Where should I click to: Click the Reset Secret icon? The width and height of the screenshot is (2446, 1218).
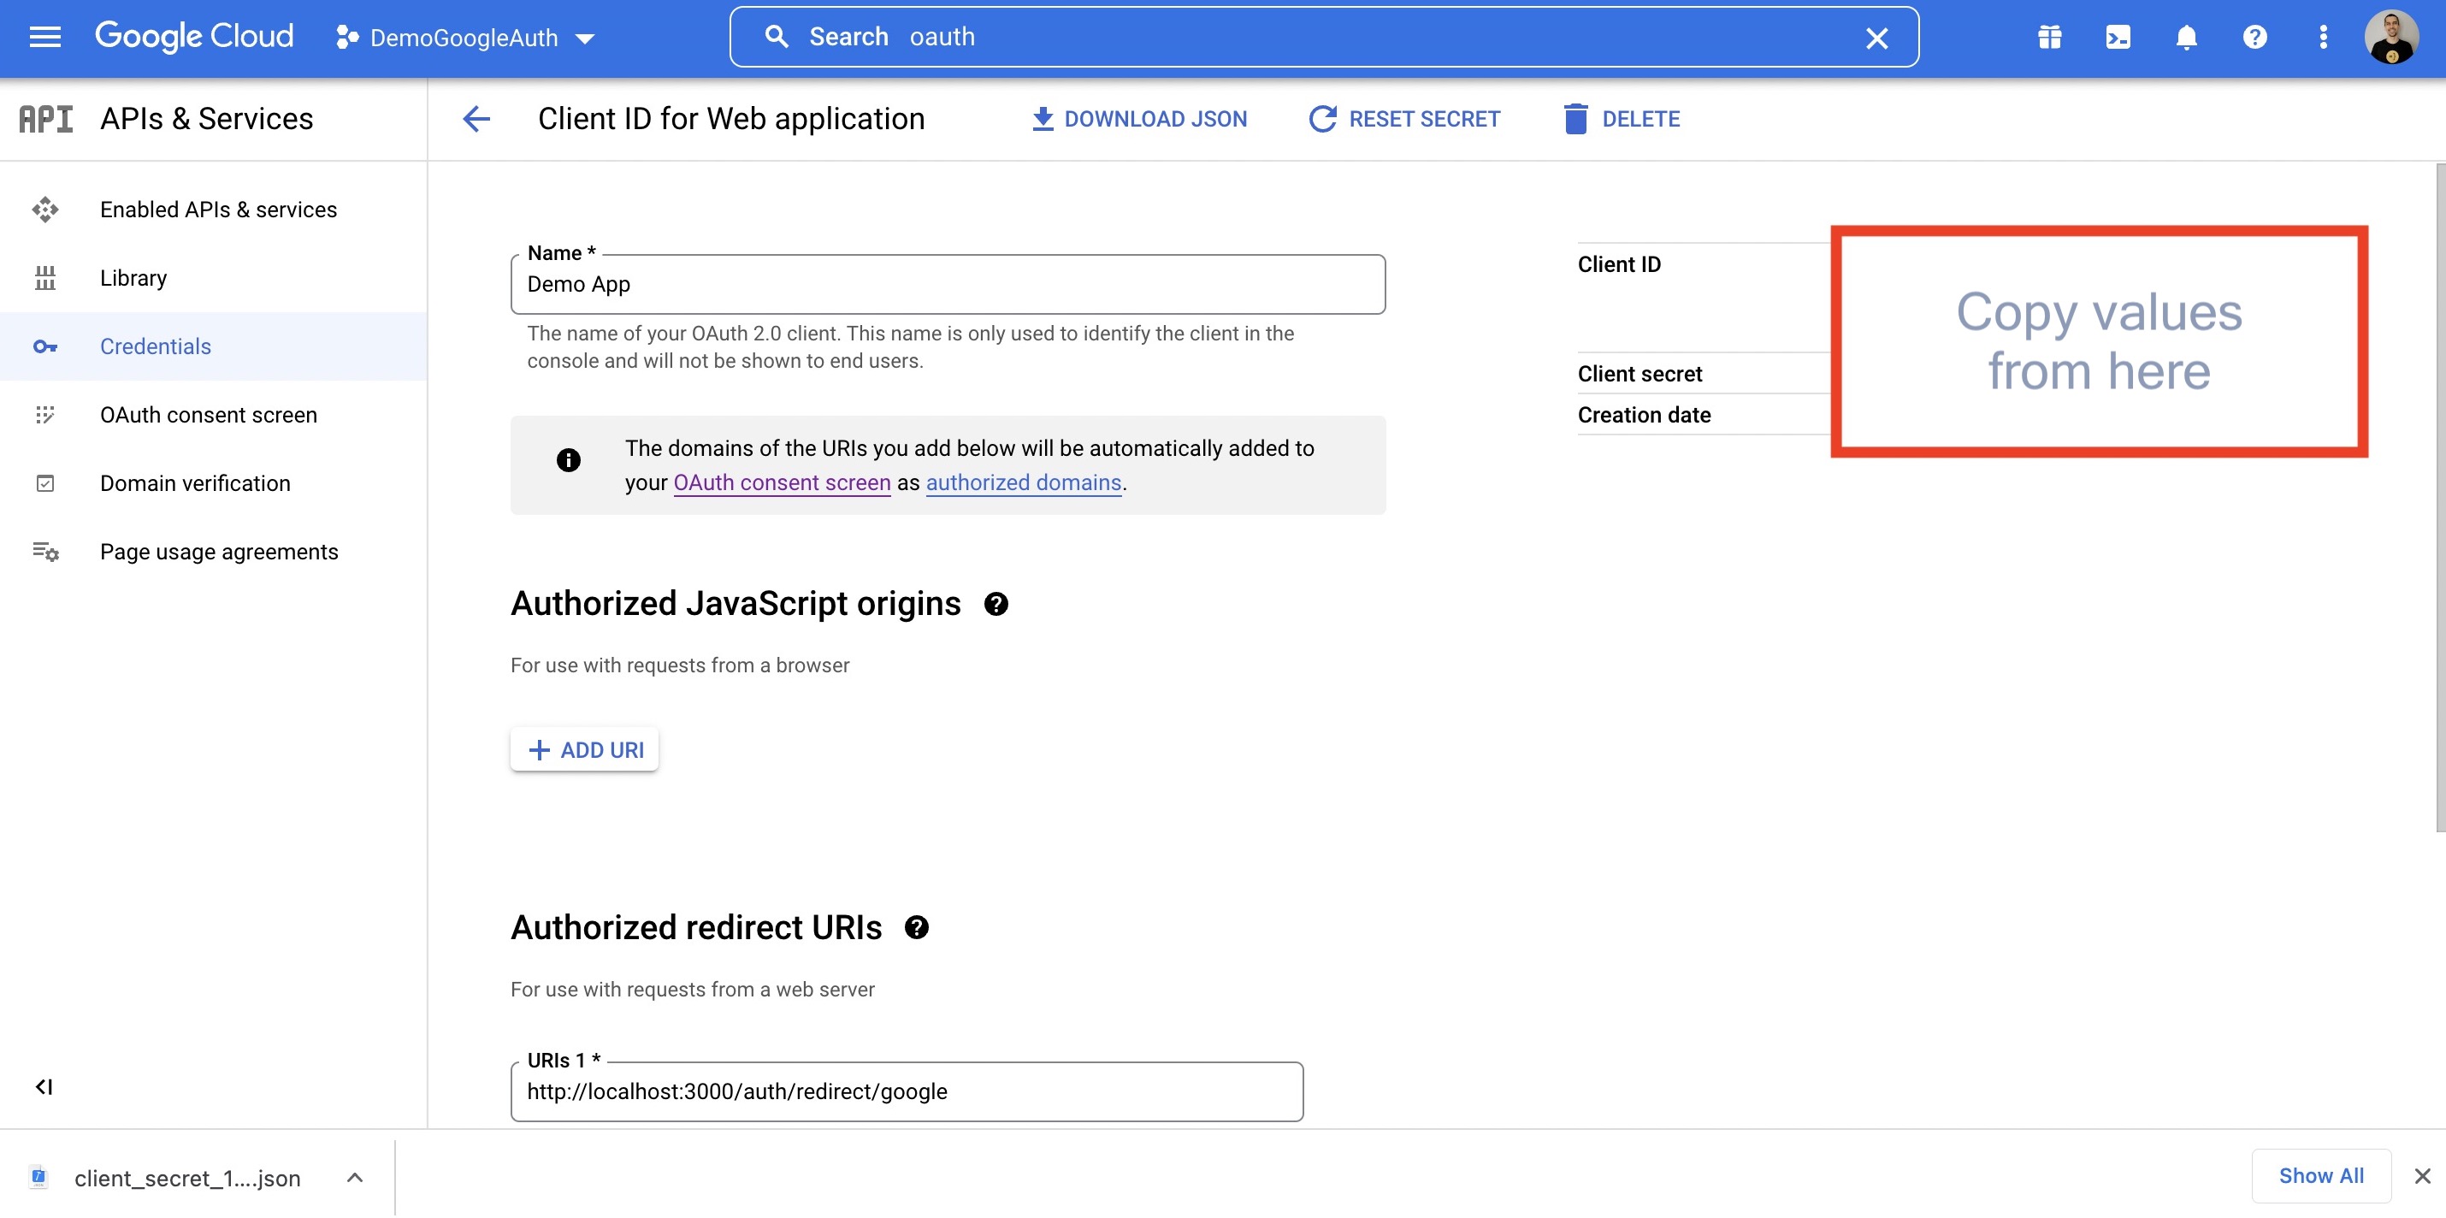coord(1320,119)
